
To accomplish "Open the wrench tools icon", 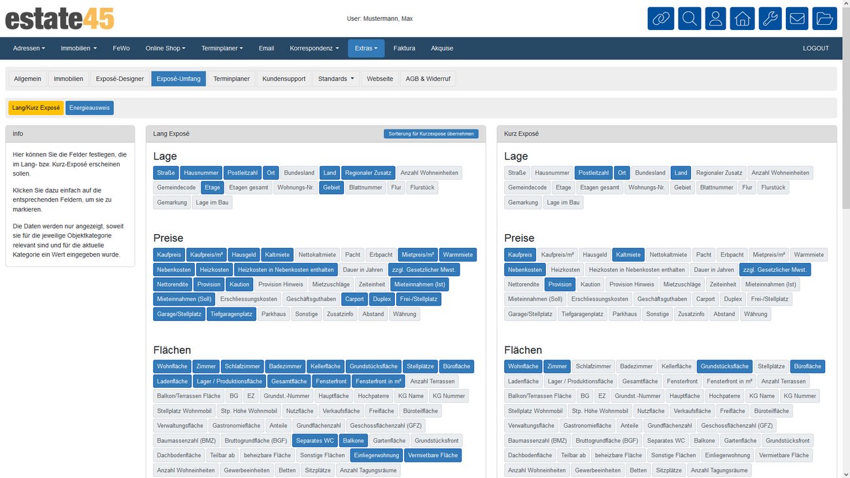I will pos(770,18).
